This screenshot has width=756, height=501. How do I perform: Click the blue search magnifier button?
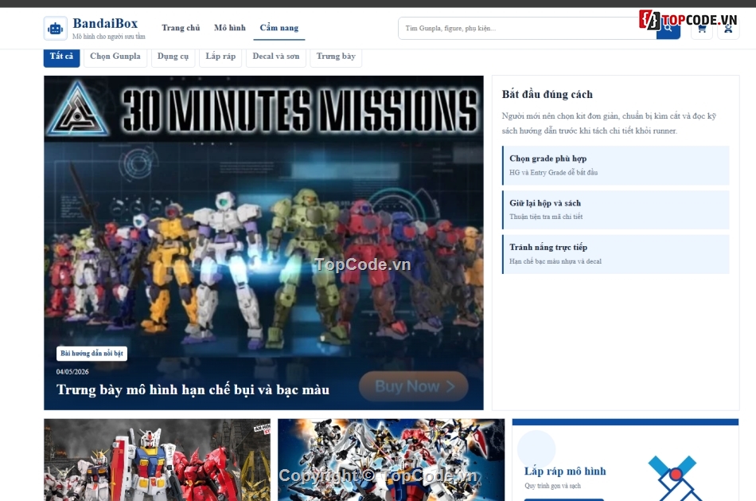click(668, 29)
